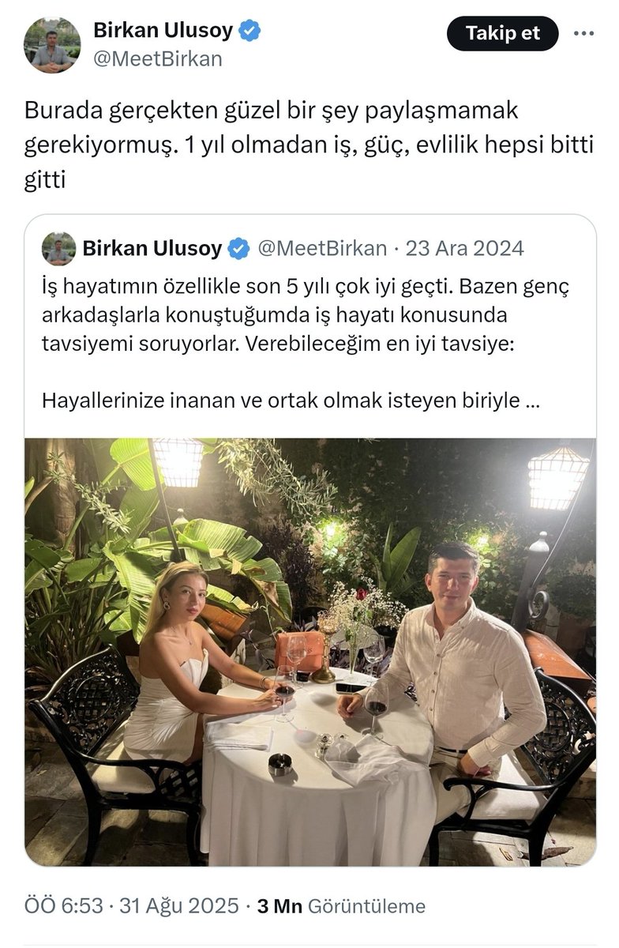
Task: Open the quoted tweet's Birkan Ulusoy name
Action: pyautogui.click(x=152, y=249)
